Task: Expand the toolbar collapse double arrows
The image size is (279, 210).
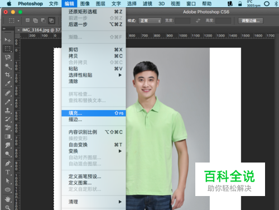Action: click(4, 28)
